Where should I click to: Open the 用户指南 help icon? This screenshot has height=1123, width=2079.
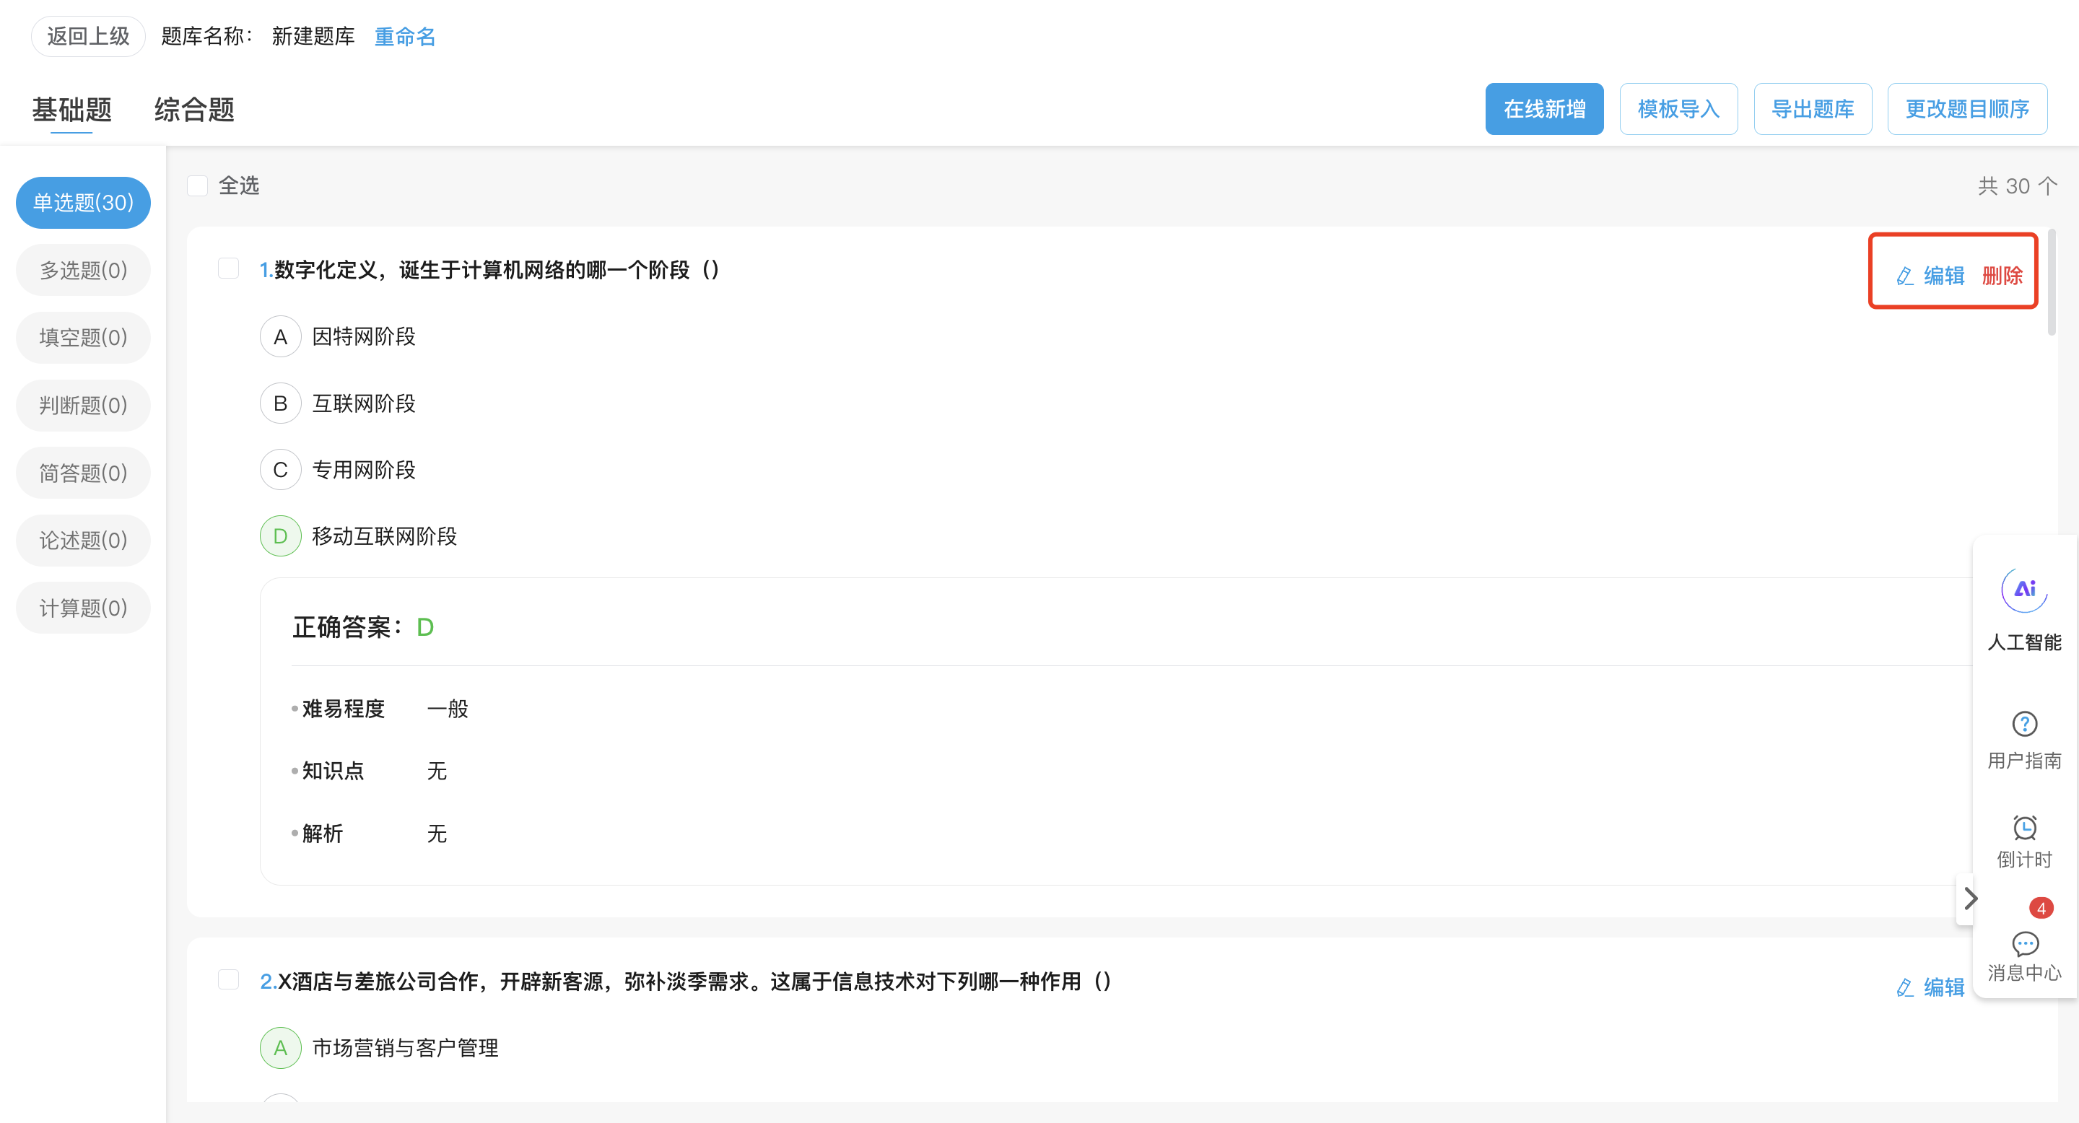coord(2024,724)
